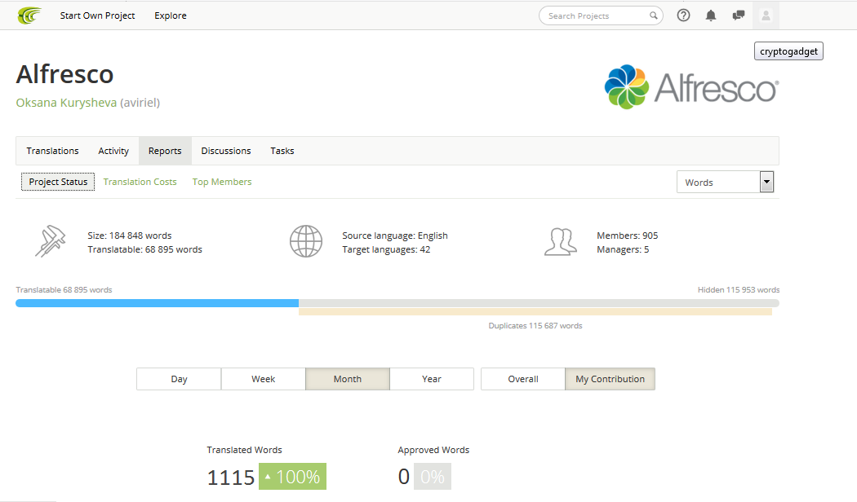Click the blue translatable progress bar
This screenshot has width=857, height=502.
pyautogui.click(x=158, y=303)
